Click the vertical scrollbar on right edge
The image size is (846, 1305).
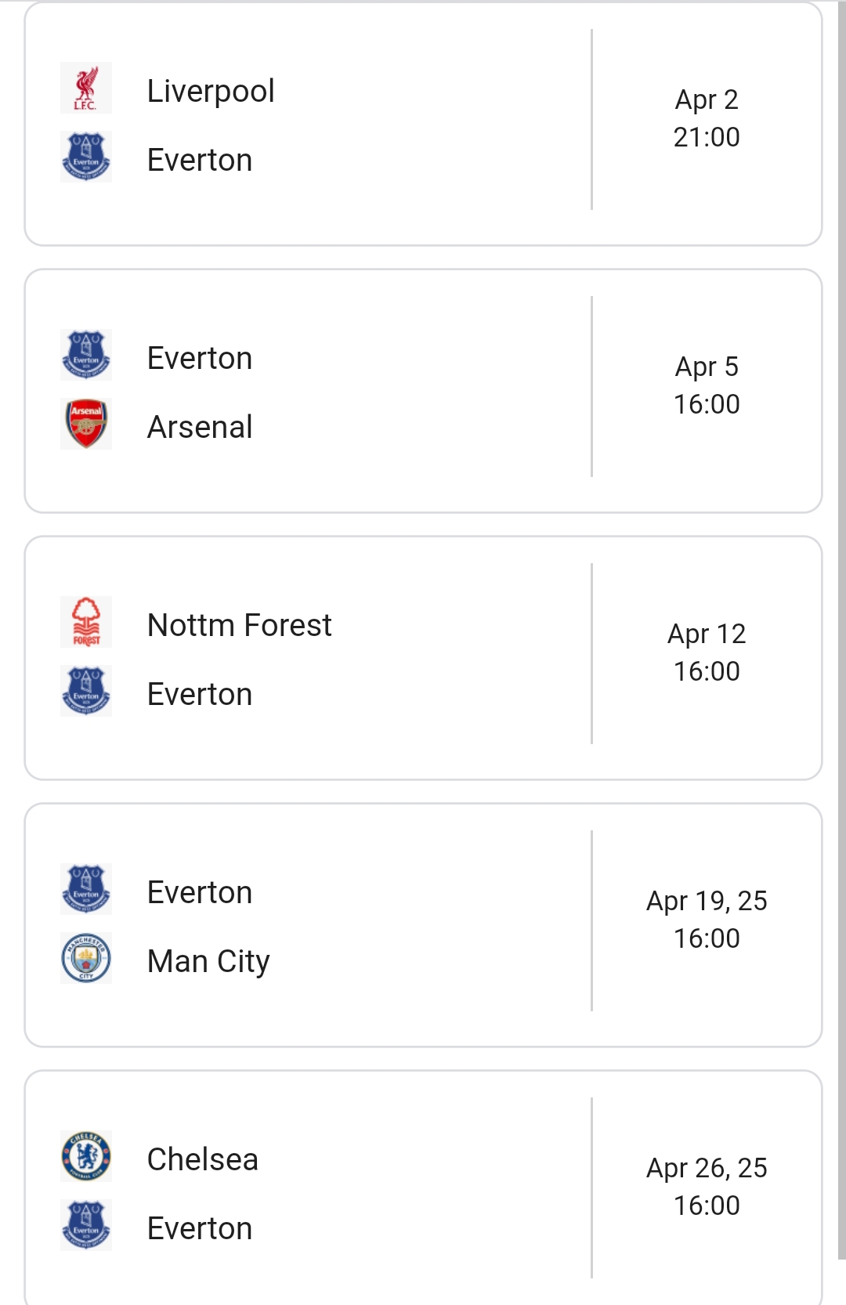click(x=841, y=627)
